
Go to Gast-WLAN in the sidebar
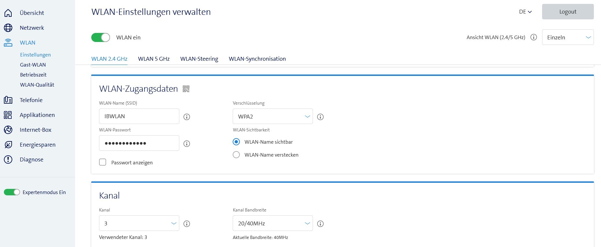[x=33, y=65]
